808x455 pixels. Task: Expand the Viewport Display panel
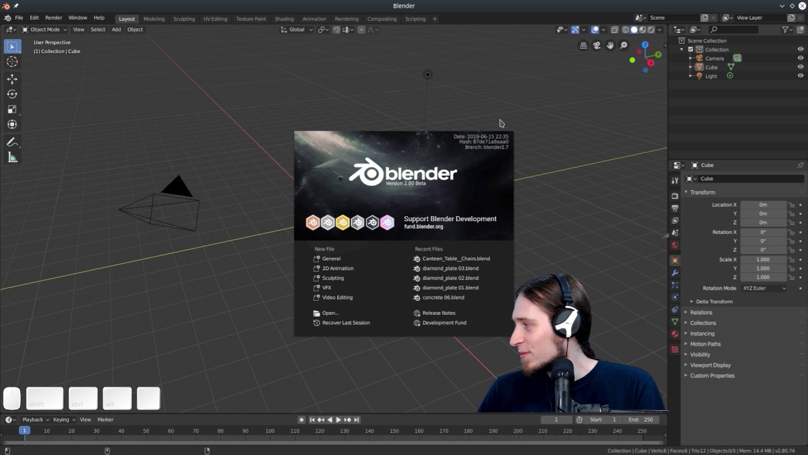click(x=710, y=365)
